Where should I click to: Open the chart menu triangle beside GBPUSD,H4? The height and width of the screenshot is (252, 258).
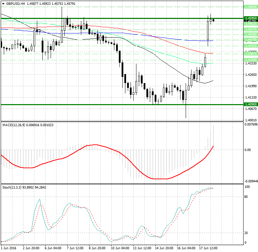(x=3, y=4)
